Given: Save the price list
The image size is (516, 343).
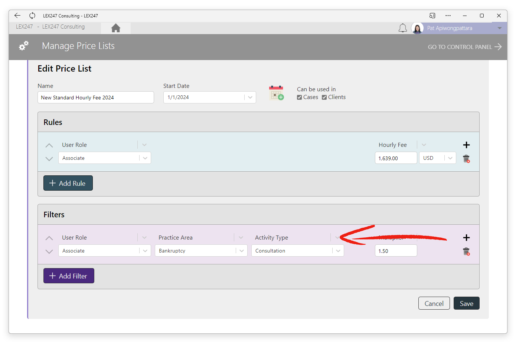Looking at the screenshot, I should click(466, 303).
